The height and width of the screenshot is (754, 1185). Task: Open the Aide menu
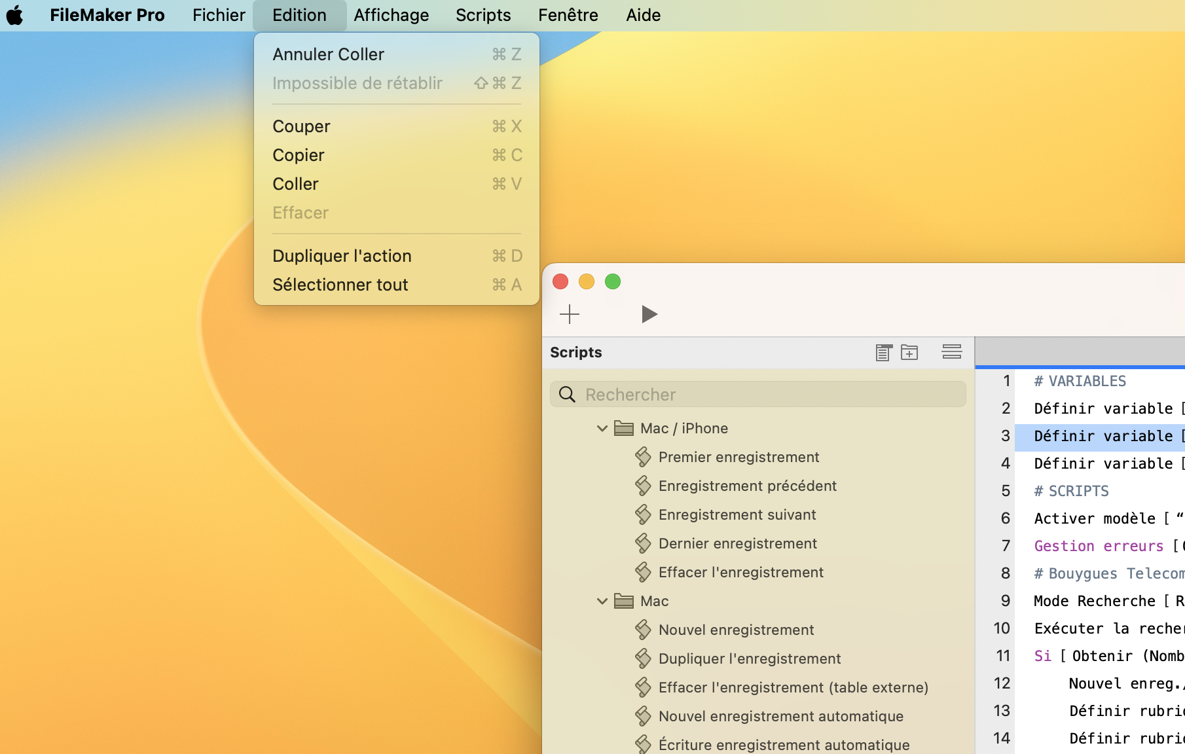tap(643, 15)
